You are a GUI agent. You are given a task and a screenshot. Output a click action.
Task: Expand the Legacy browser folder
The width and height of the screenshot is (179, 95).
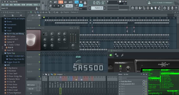pyautogui.click(x=9, y=28)
